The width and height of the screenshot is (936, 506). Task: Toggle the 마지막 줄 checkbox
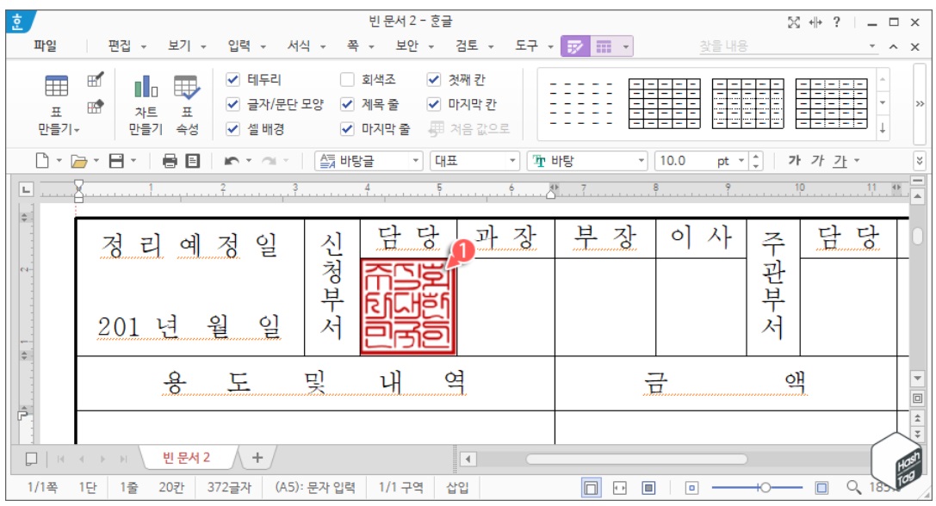coord(347,129)
